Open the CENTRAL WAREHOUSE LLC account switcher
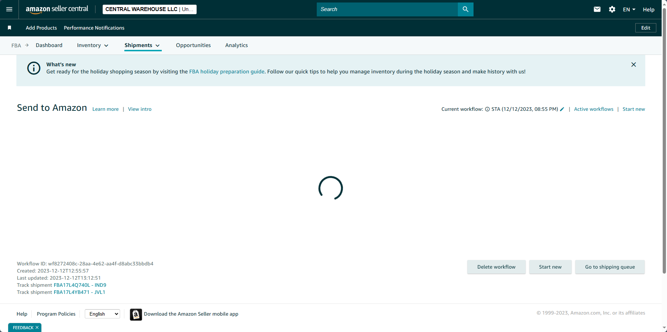 click(x=150, y=9)
